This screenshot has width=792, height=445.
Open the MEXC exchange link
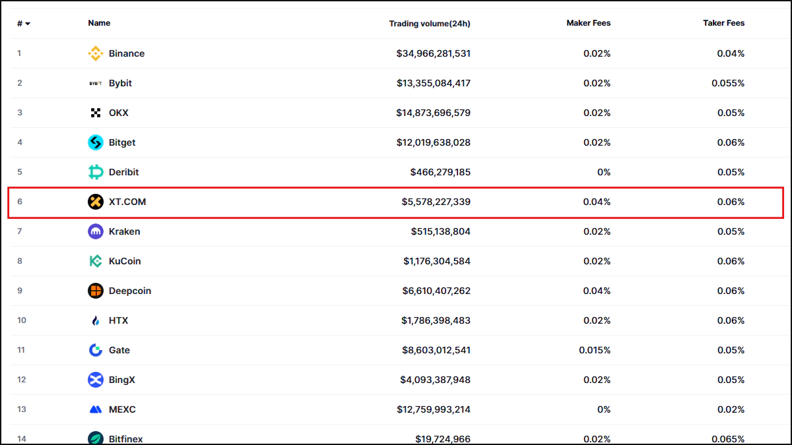[x=122, y=409]
